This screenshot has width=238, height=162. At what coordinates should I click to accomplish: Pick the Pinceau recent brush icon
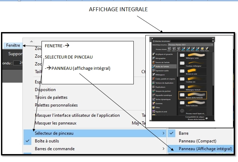point(193,49)
